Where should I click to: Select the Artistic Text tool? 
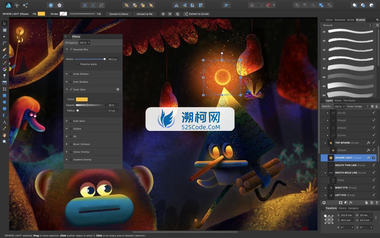(x=4, y=122)
